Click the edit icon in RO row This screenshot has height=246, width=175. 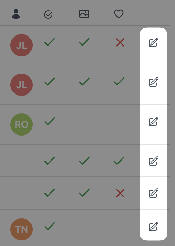(x=154, y=121)
